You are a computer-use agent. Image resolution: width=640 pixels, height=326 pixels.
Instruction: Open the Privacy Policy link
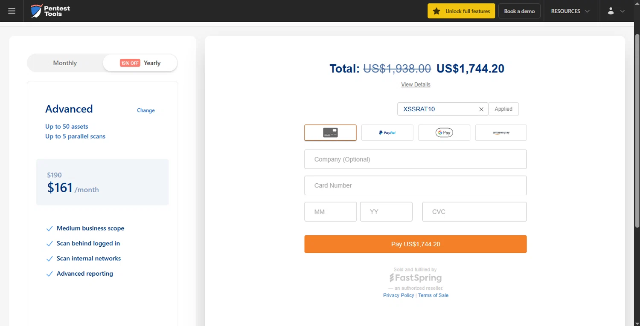pos(399,295)
